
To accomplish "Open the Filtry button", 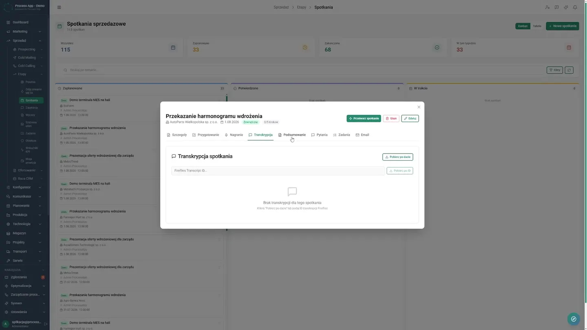I will (554, 70).
